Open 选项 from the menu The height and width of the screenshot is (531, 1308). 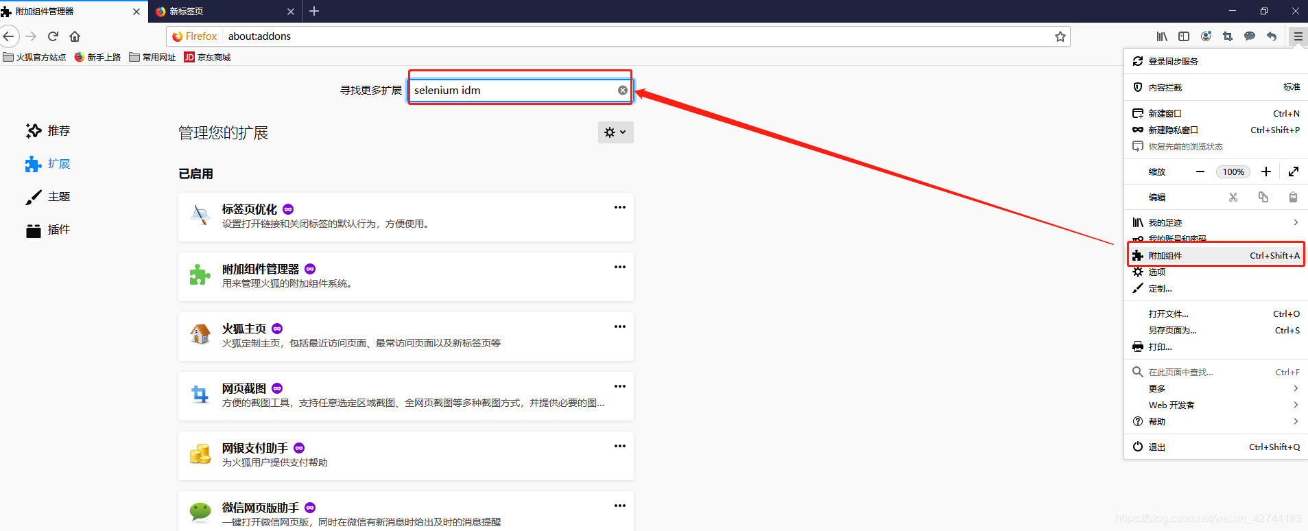click(x=1216, y=272)
